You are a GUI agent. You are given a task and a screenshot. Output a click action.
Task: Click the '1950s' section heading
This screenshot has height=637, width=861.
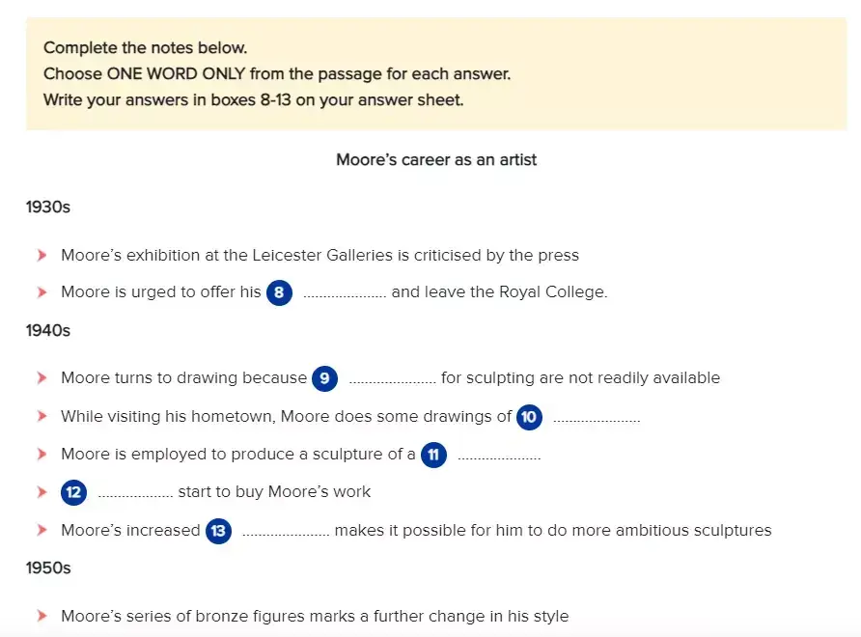[x=48, y=568]
